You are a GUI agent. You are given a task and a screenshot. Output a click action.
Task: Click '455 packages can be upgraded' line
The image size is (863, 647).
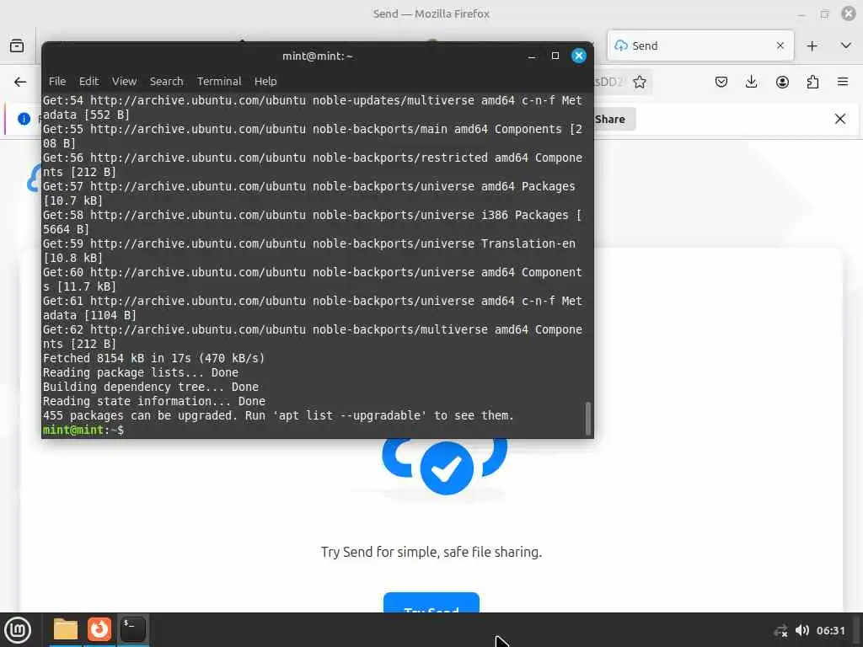278,415
